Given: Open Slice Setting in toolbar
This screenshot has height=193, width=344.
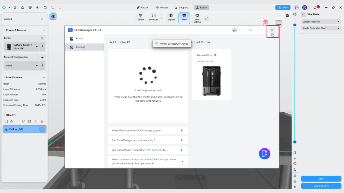Looking at the screenshot, I should [x=197, y=18].
